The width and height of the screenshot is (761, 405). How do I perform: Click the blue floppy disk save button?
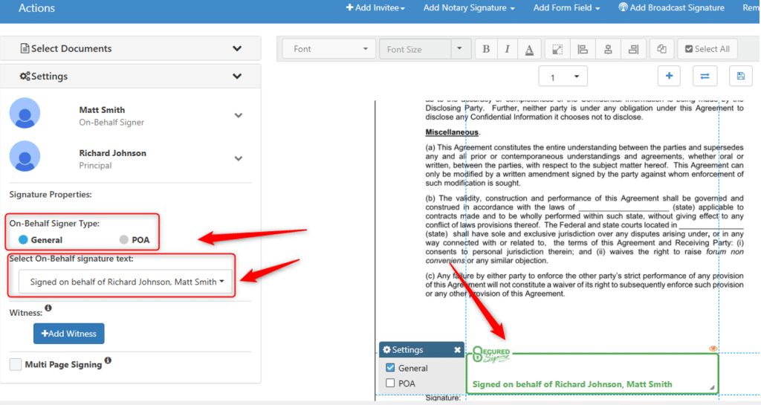coord(741,76)
